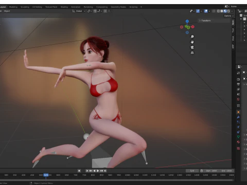Viewport: 247px width, 185px height.
Task: Toggle the show overlays button
Action: click(x=206, y=11)
